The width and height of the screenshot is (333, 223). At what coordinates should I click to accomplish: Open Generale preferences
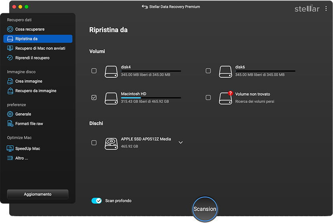tap(38, 114)
